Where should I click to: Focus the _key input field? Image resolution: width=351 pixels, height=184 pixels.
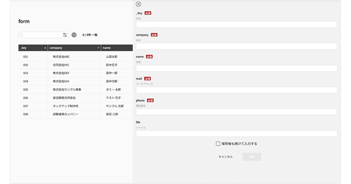(236, 25)
